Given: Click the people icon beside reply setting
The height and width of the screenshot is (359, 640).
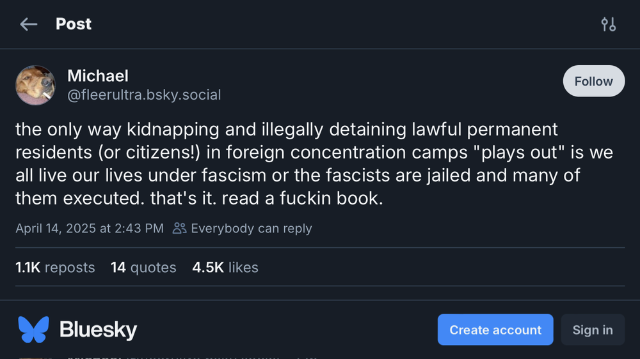Looking at the screenshot, I should pos(180,228).
